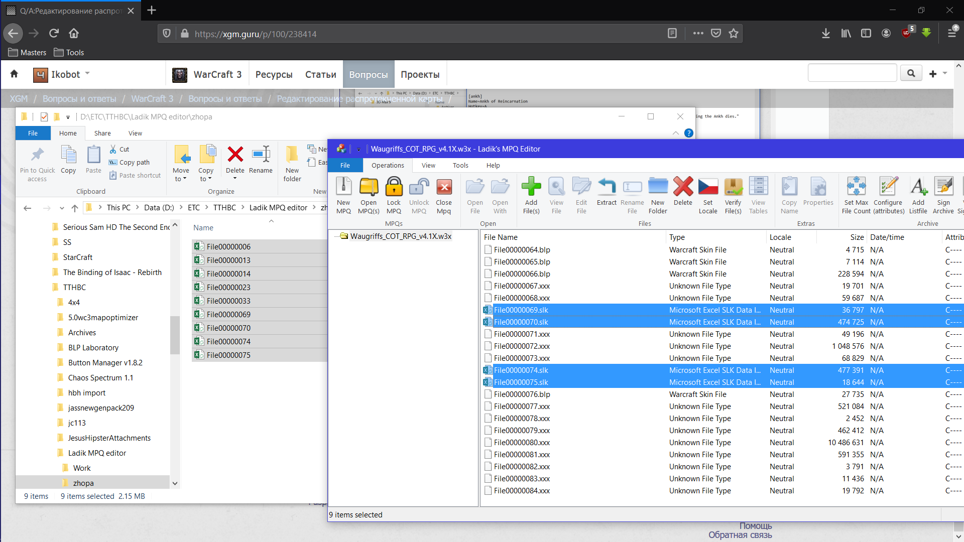
Task: Click Extract arrow icon
Action: coord(607,187)
